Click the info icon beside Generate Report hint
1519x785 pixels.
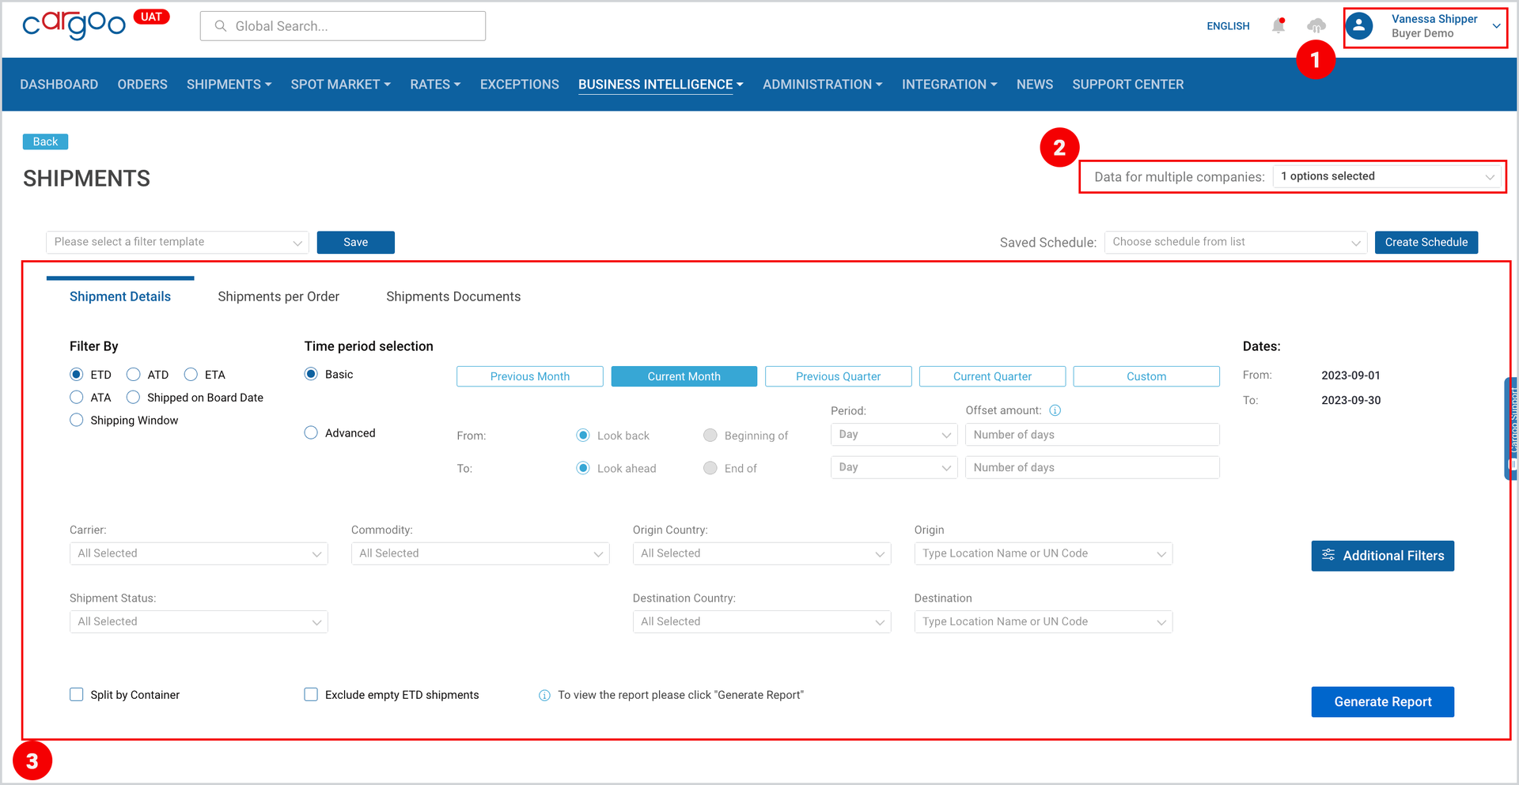point(544,696)
